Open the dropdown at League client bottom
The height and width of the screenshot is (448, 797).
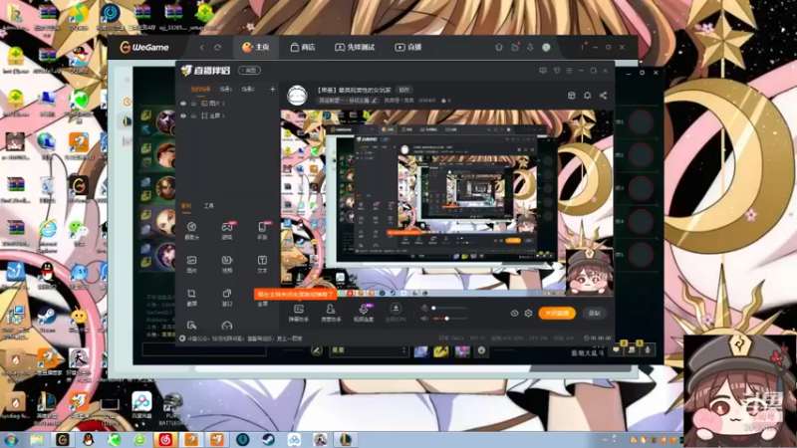coord(369,350)
